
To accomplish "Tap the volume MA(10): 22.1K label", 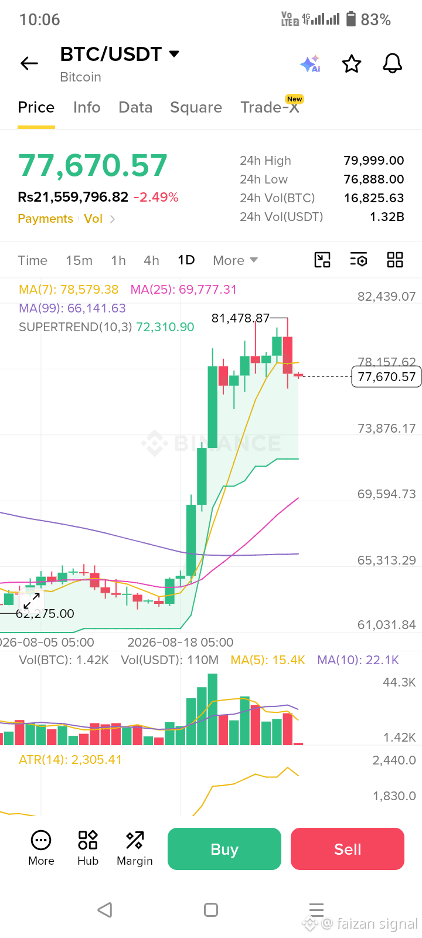I will click(x=358, y=660).
